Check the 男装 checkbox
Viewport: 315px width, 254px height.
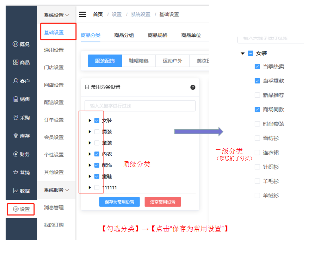coord(97,132)
